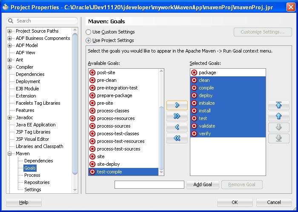Select process-test-classes in Available Goals
298x212 pixels.
click(118, 134)
